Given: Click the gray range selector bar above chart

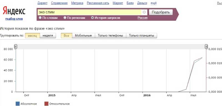Looking at the screenshot, I should click(111, 47).
